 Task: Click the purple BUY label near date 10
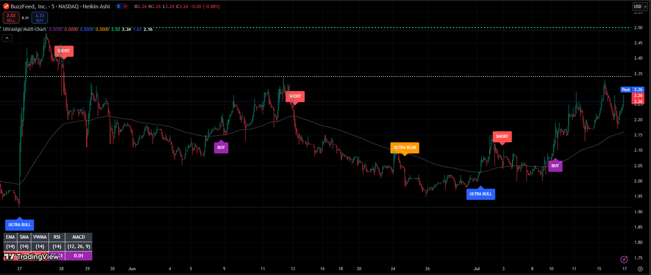pos(555,166)
